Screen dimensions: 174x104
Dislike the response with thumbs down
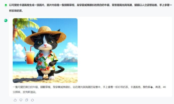pos(21,100)
